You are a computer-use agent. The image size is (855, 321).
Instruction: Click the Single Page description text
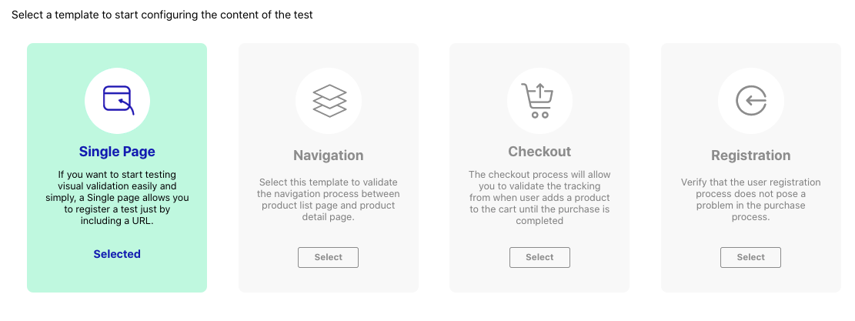[117, 198]
